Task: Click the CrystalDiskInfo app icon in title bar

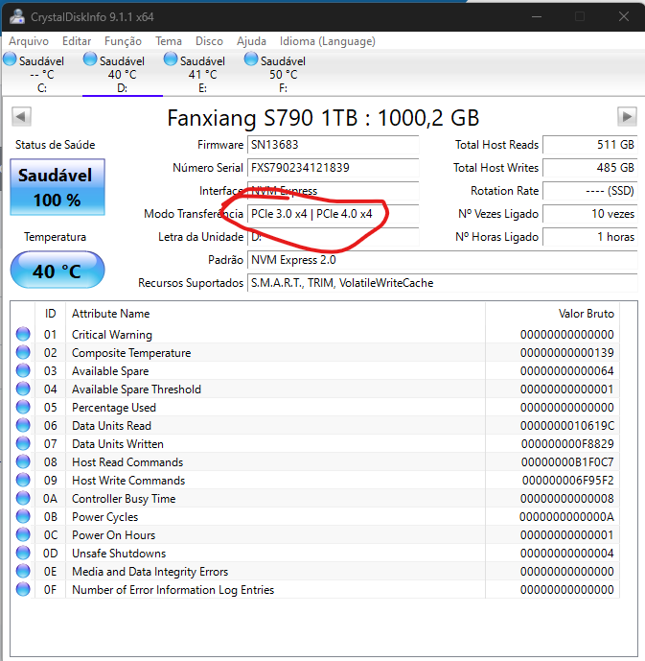Action: point(17,16)
